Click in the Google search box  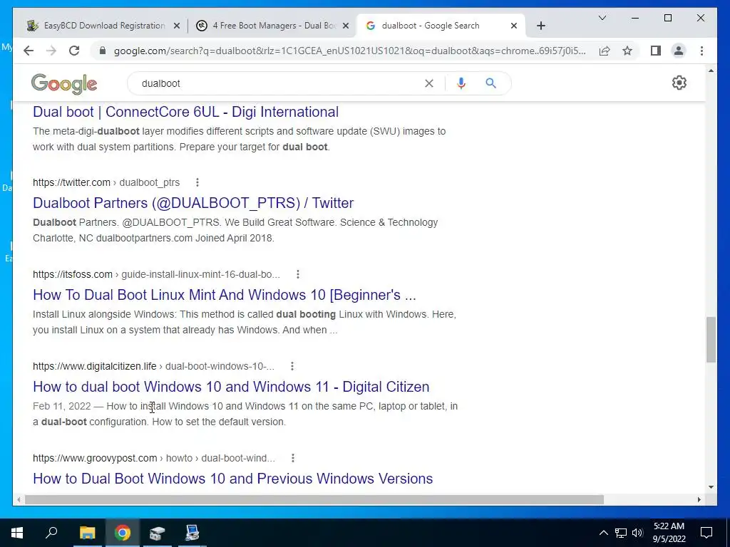tap(279, 83)
